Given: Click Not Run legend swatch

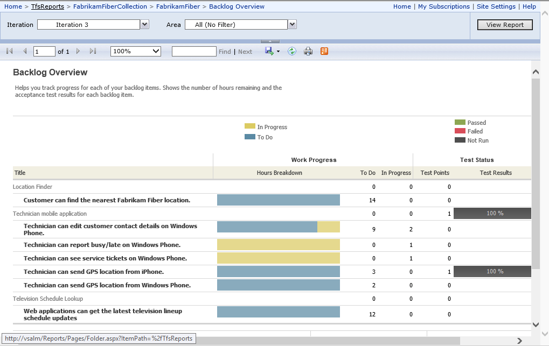Looking at the screenshot, I should coord(460,140).
